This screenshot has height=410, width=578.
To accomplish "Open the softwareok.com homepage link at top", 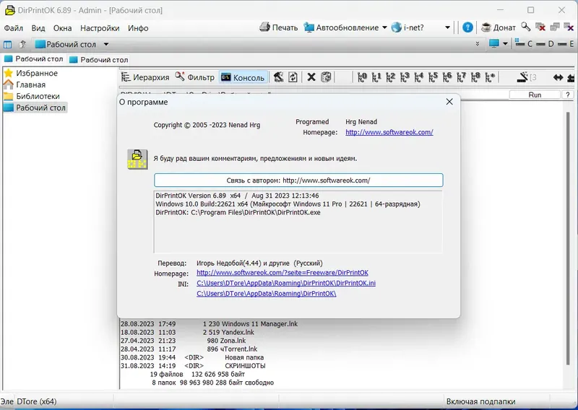I will 389,132.
